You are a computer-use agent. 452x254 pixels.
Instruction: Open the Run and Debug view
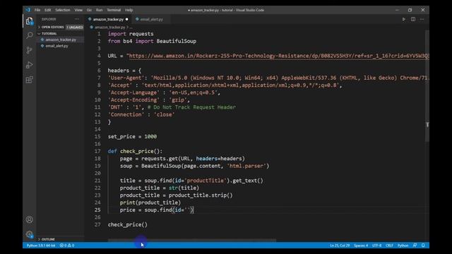(x=30, y=65)
